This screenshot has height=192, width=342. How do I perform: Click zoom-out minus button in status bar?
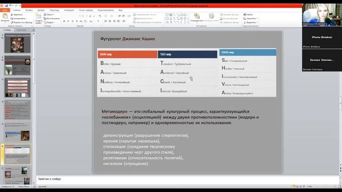coord(315,186)
